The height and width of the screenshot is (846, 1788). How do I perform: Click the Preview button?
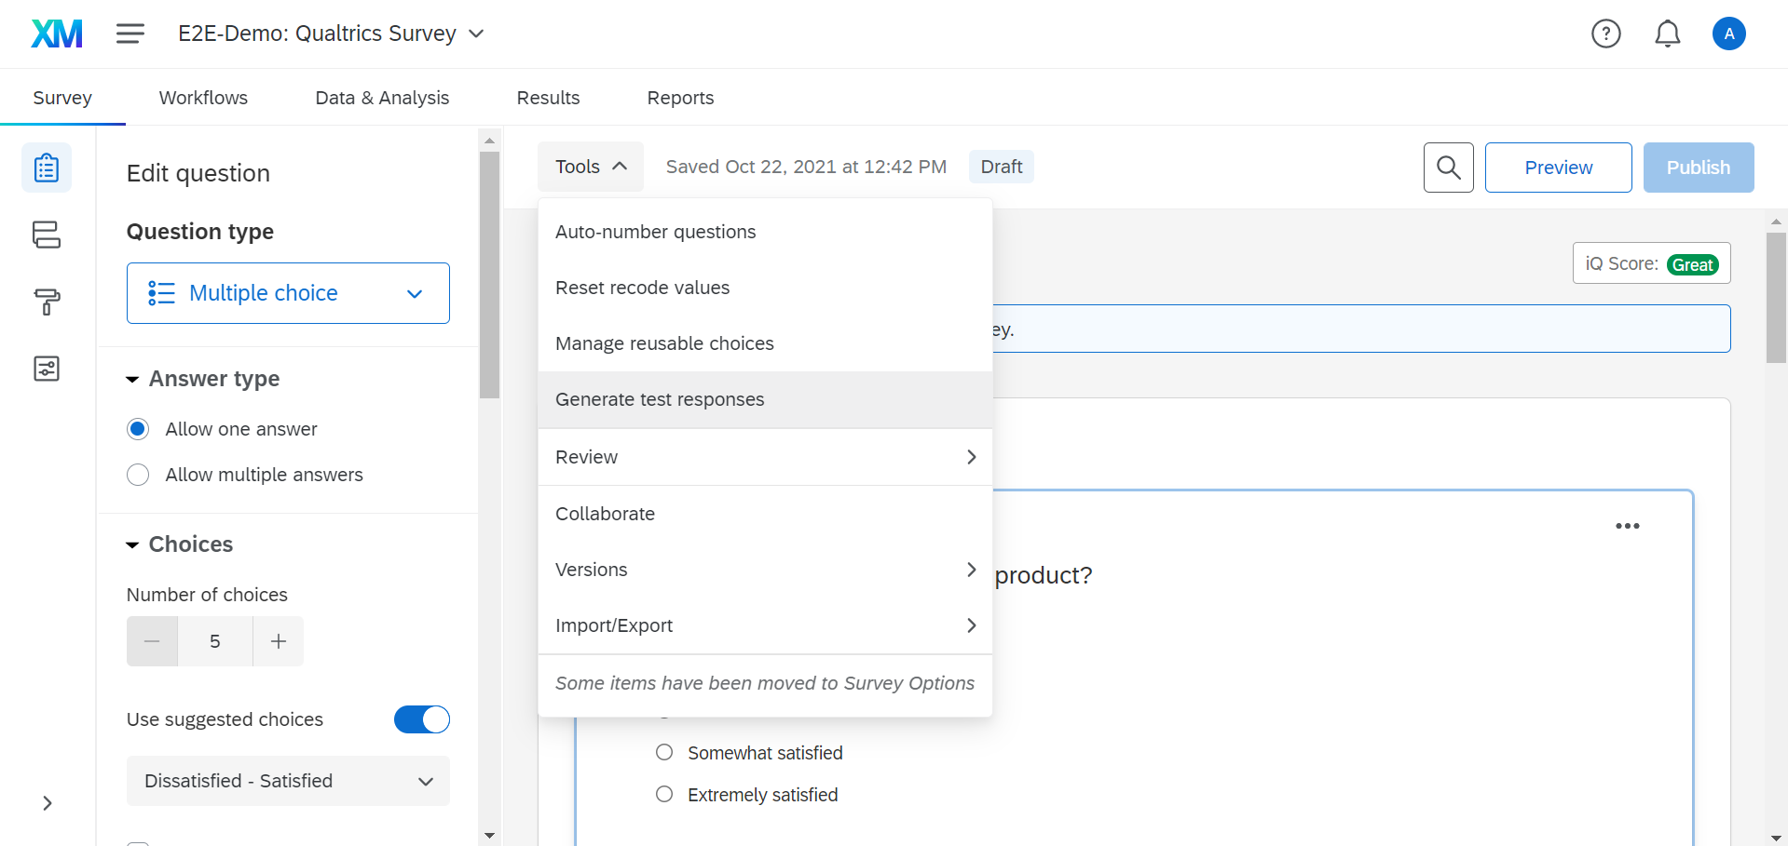(x=1558, y=168)
